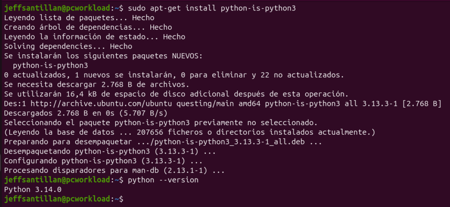Click the 'Se utilizarán 16,4 kB' disk space line
The image size is (450, 207).
pyautogui.click(x=176, y=94)
